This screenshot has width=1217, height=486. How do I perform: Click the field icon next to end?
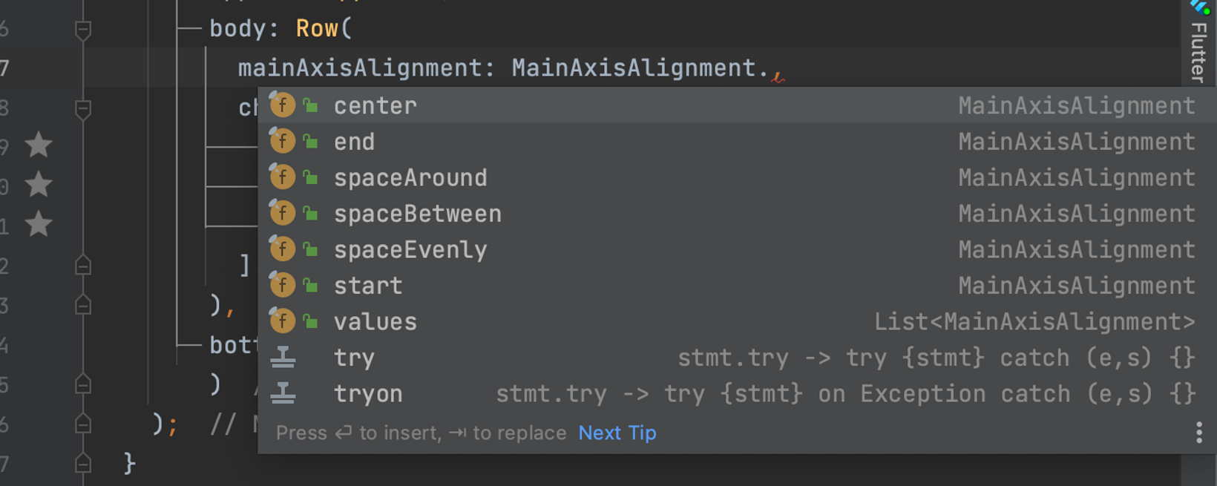(x=282, y=141)
